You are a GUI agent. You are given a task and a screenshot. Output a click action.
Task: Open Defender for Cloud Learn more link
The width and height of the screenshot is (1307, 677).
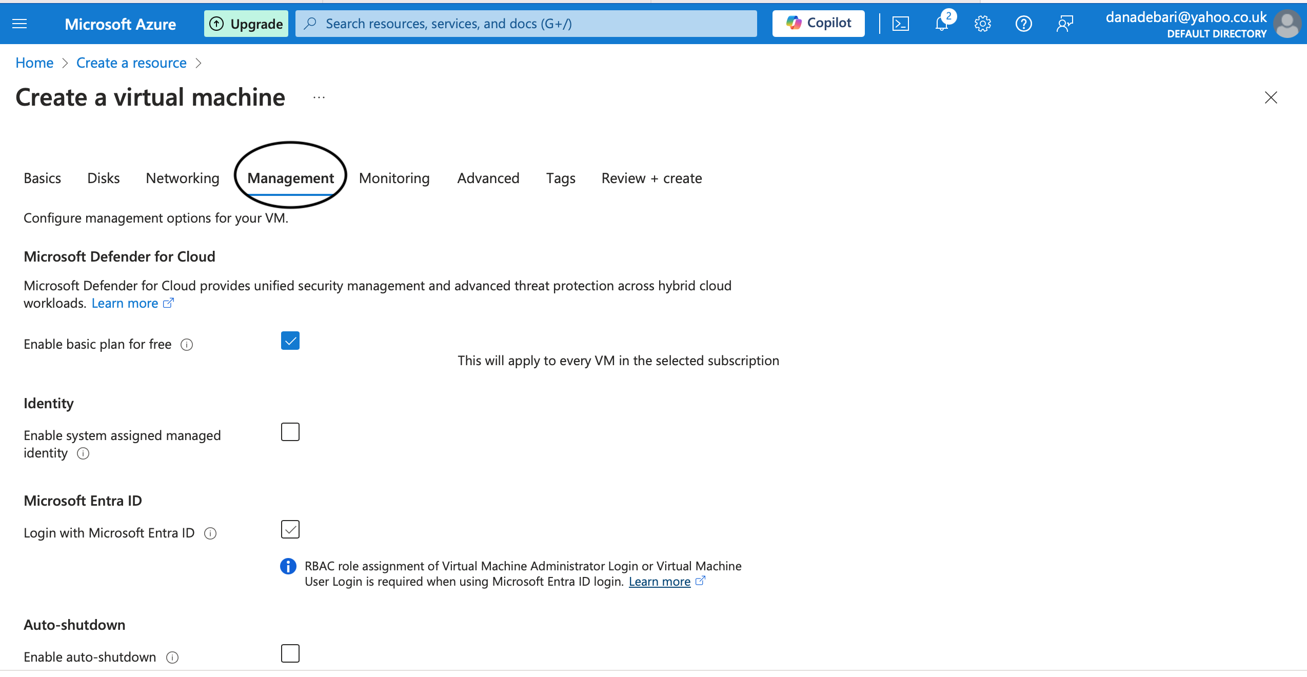(125, 304)
